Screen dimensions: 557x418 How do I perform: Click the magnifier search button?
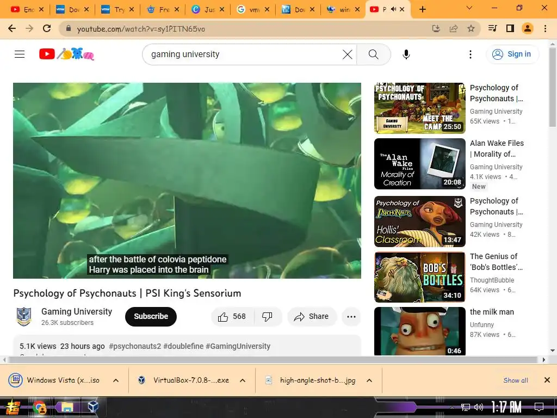pyautogui.click(x=373, y=54)
